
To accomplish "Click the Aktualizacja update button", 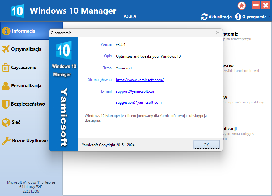I will click(216, 17).
